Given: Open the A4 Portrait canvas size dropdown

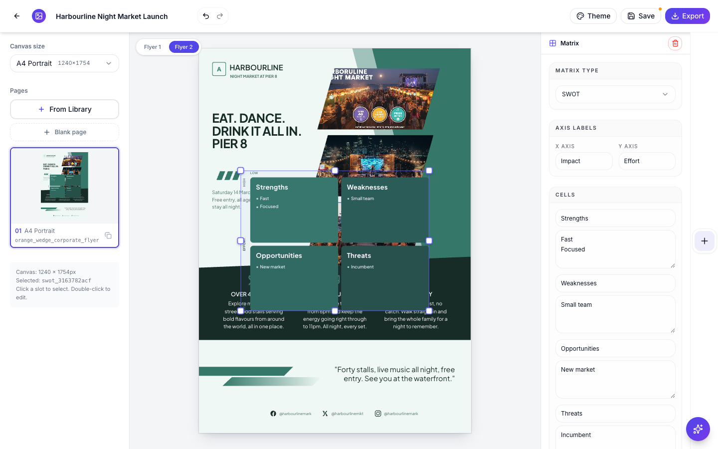Looking at the screenshot, I should pos(64,63).
